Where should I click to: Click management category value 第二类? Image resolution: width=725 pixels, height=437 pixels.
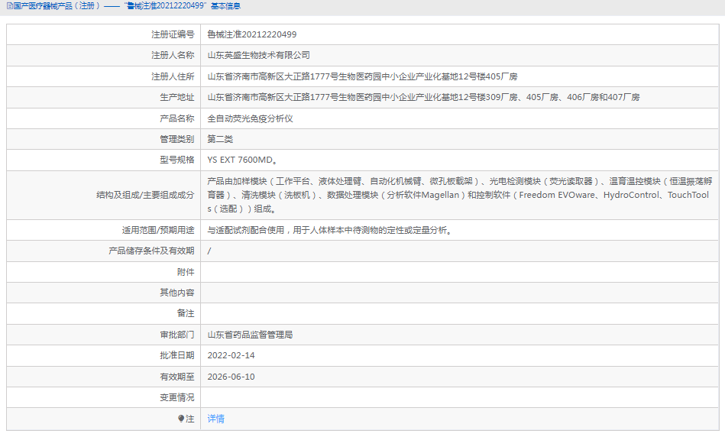pyautogui.click(x=220, y=139)
